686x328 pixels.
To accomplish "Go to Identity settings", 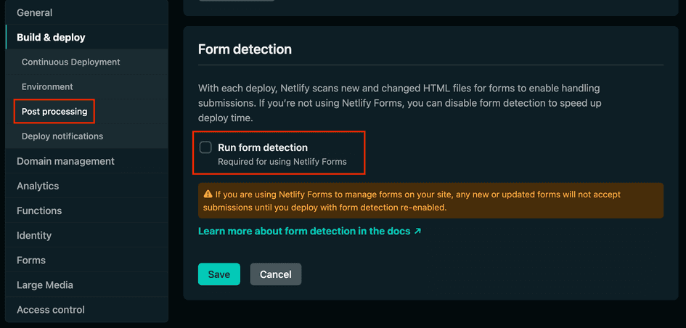I will coord(34,235).
